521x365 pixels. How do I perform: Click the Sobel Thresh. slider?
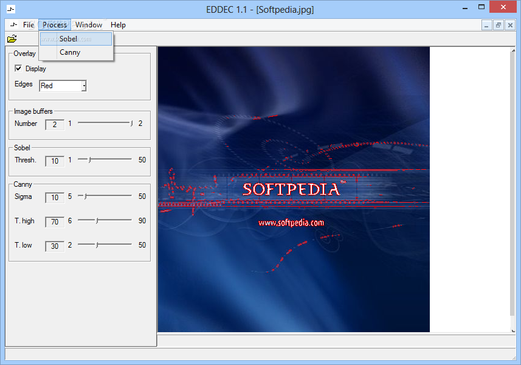105,160
